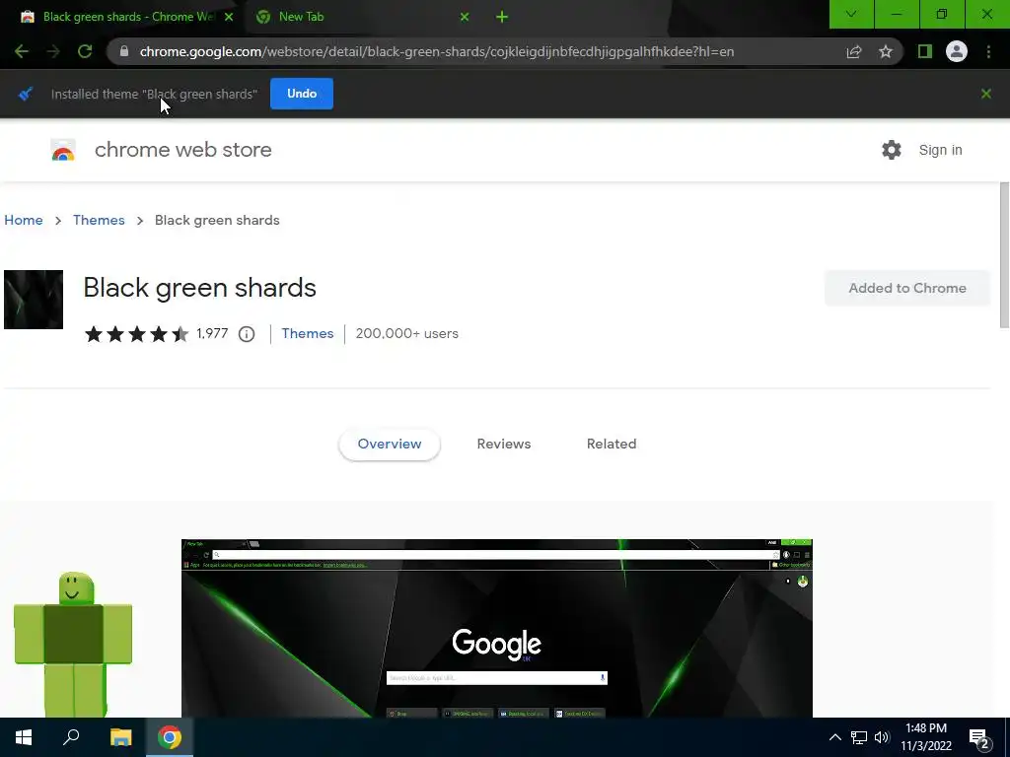Screen dimensions: 1010x757
Task: Click the grayed forward navigation arrow
Action: (x=53, y=51)
